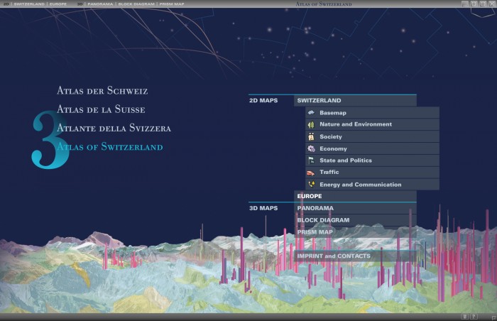Select Atlas of Switzerland English title
The height and width of the screenshot is (321, 497).
(109, 146)
